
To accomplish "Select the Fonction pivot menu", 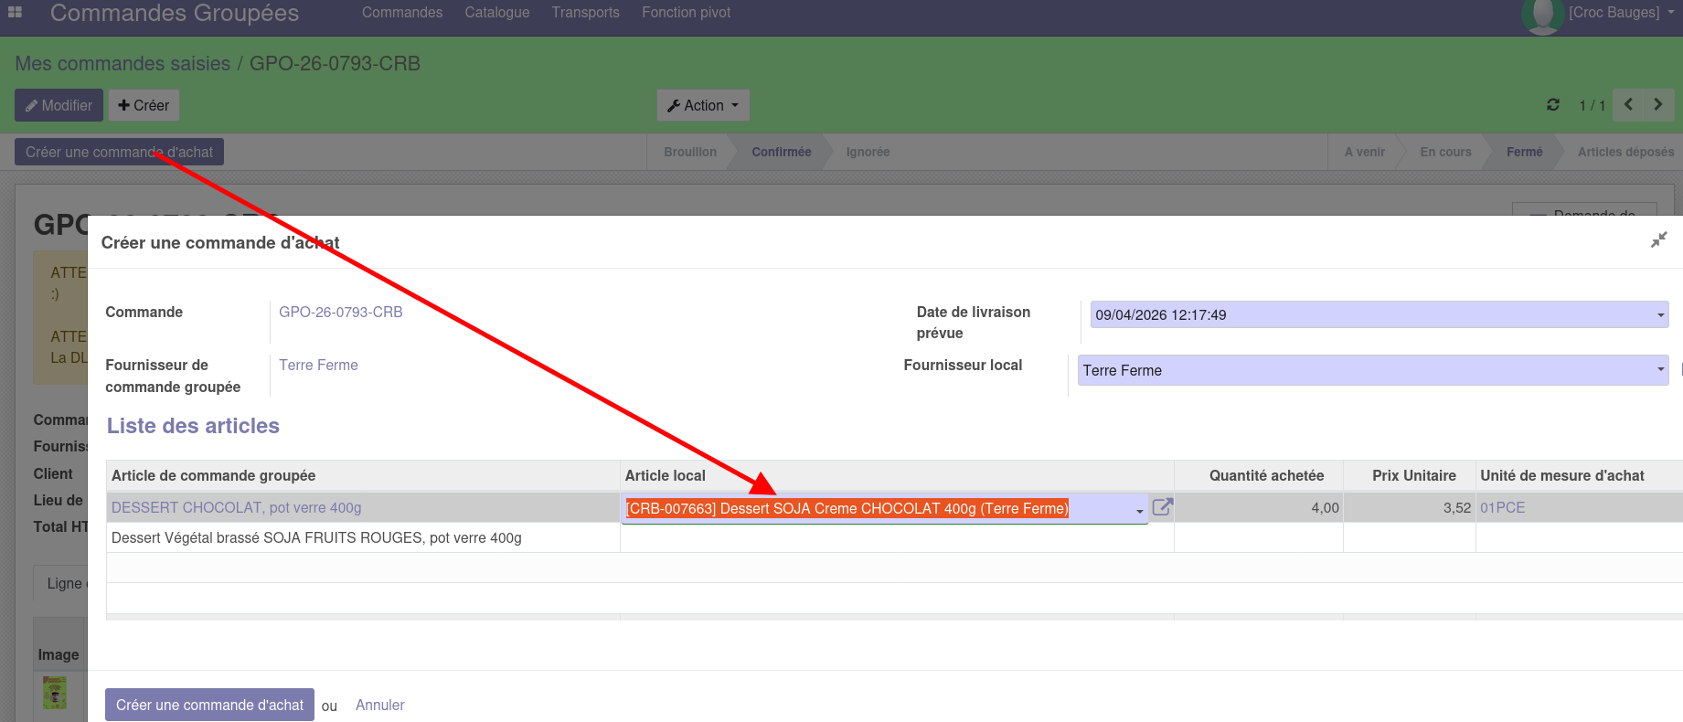I will 686,13.
